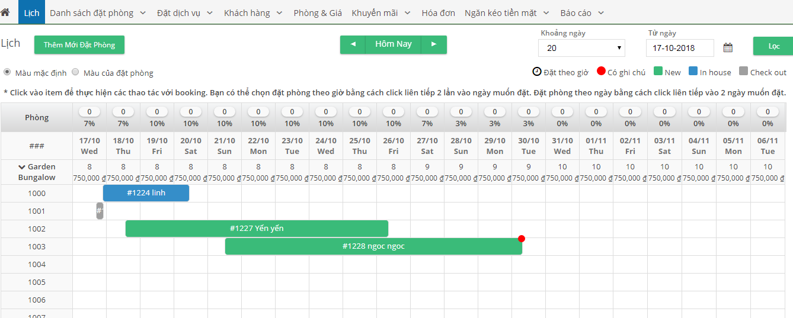793x318 pixels.
Task: Click the blue In house legend square
Action: point(693,72)
